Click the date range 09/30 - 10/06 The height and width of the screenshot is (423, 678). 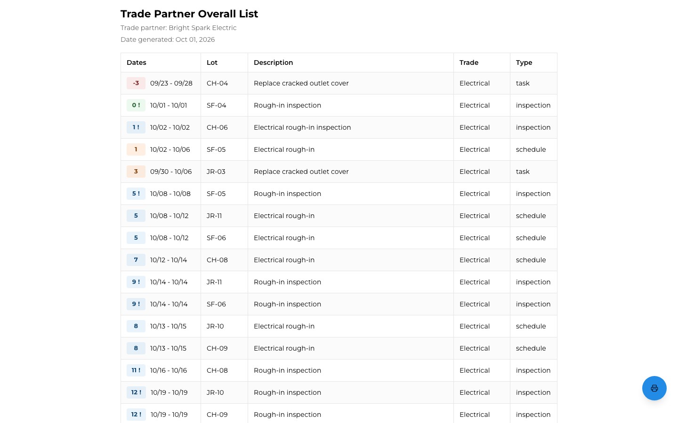point(171,172)
